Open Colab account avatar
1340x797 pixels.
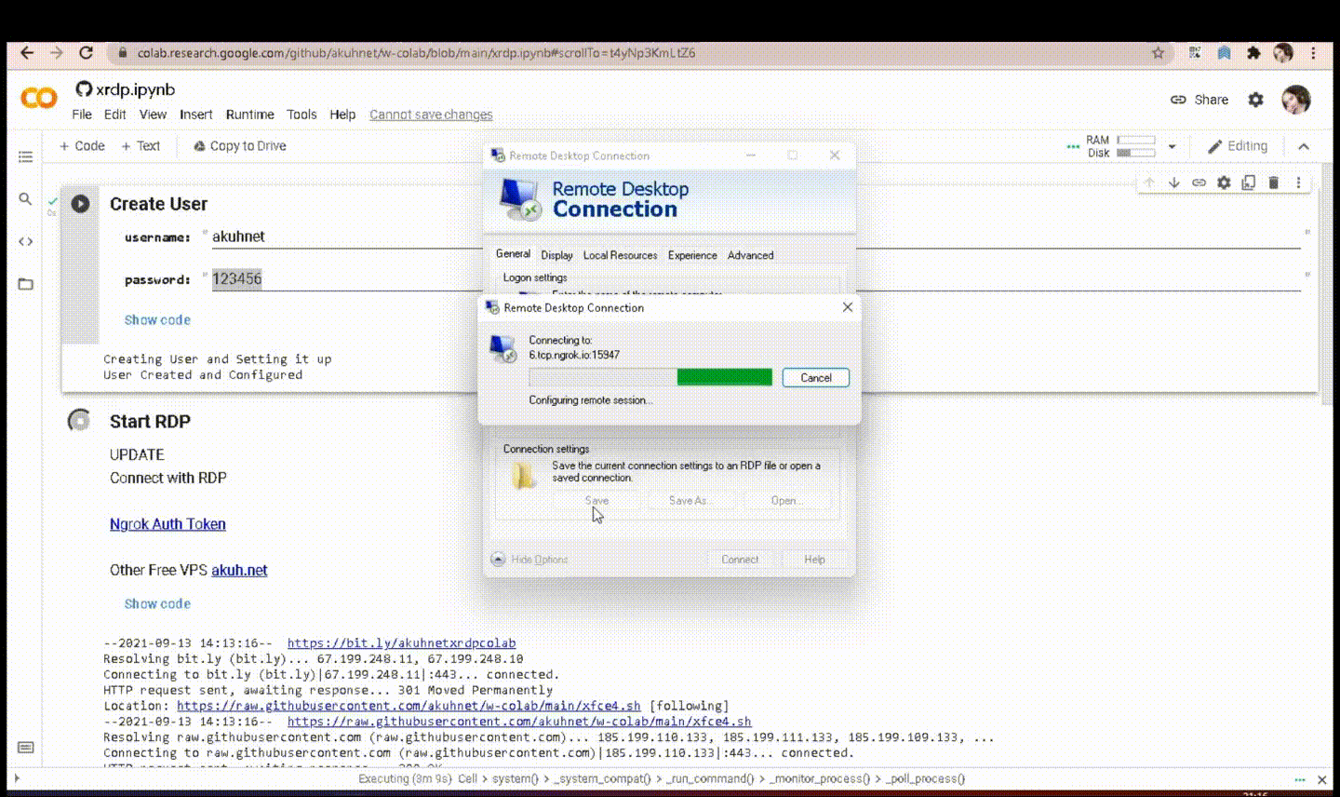coord(1295,100)
